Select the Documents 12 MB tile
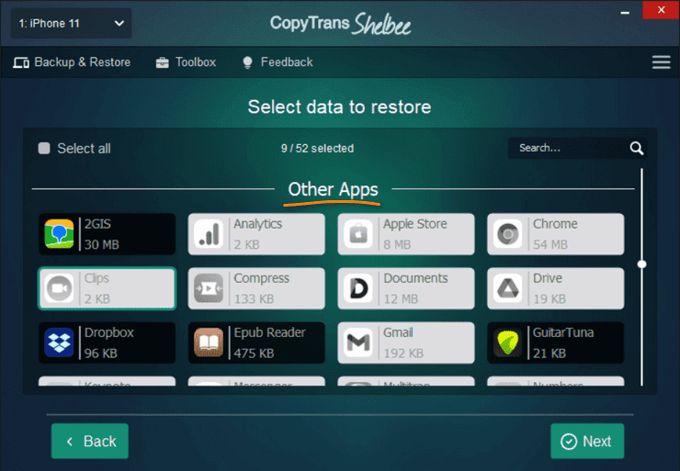The height and width of the screenshot is (471, 680). pyautogui.click(x=406, y=288)
